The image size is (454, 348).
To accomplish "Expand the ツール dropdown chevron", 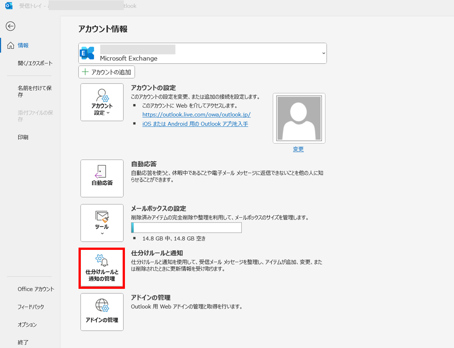I will (102, 234).
